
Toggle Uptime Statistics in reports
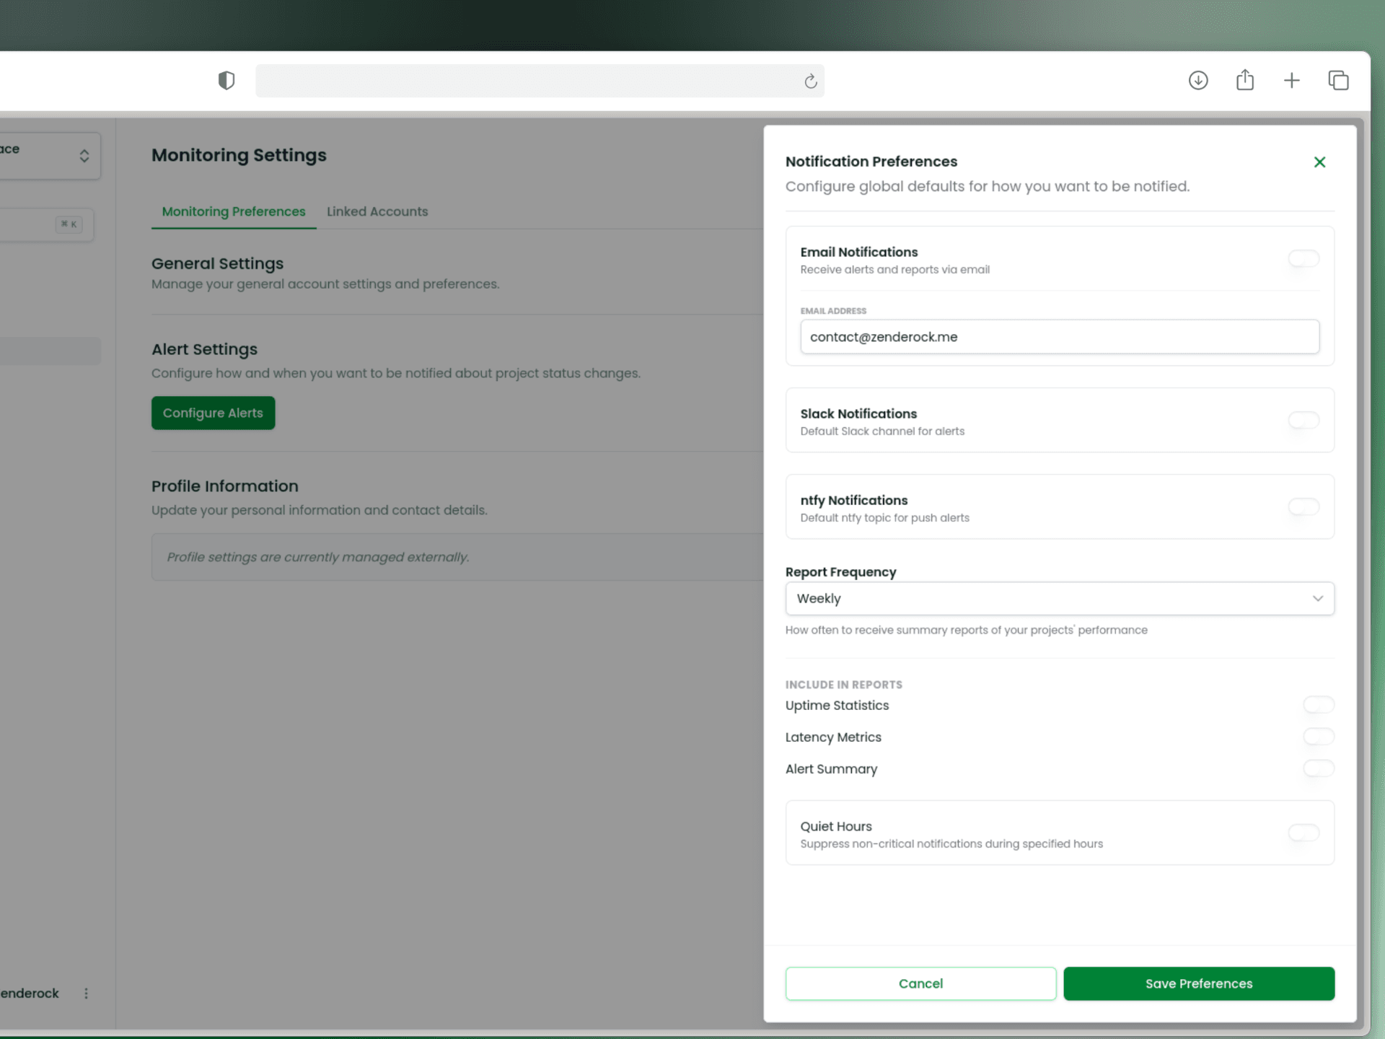click(x=1319, y=705)
